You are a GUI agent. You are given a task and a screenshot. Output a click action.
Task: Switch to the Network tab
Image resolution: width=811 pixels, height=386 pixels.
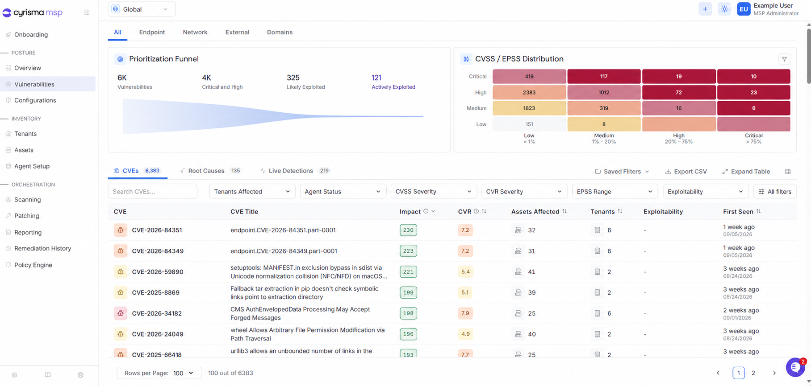click(x=195, y=32)
